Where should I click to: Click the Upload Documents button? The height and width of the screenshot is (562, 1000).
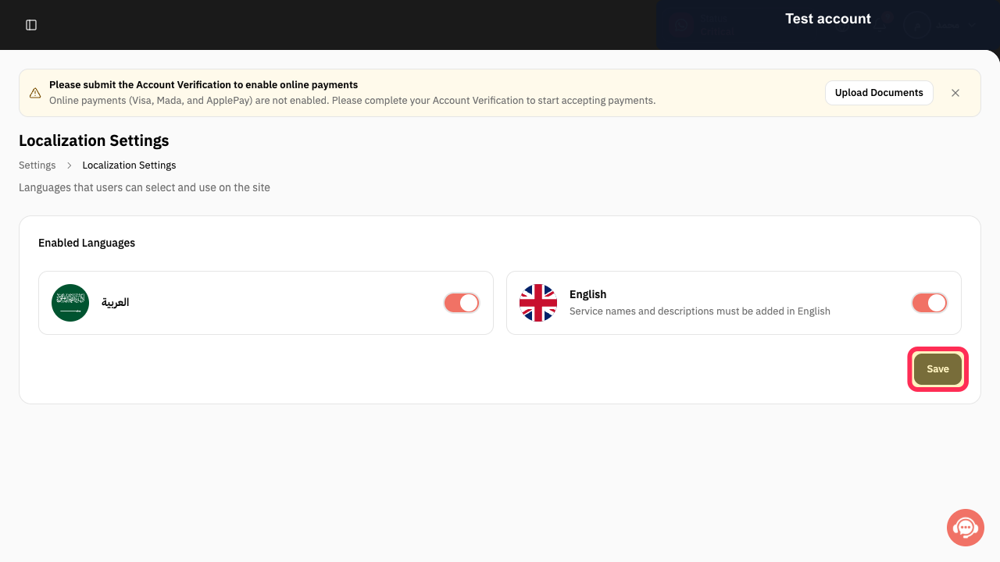(879, 93)
